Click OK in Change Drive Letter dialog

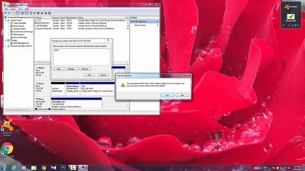point(89,75)
